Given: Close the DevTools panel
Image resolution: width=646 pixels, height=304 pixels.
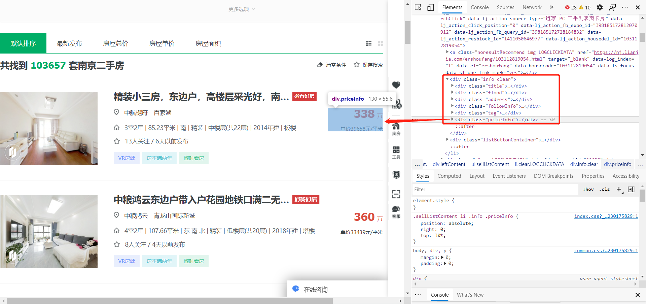Looking at the screenshot, I should click(x=638, y=7).
